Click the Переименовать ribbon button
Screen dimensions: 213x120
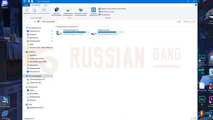(x=44, y=11)
